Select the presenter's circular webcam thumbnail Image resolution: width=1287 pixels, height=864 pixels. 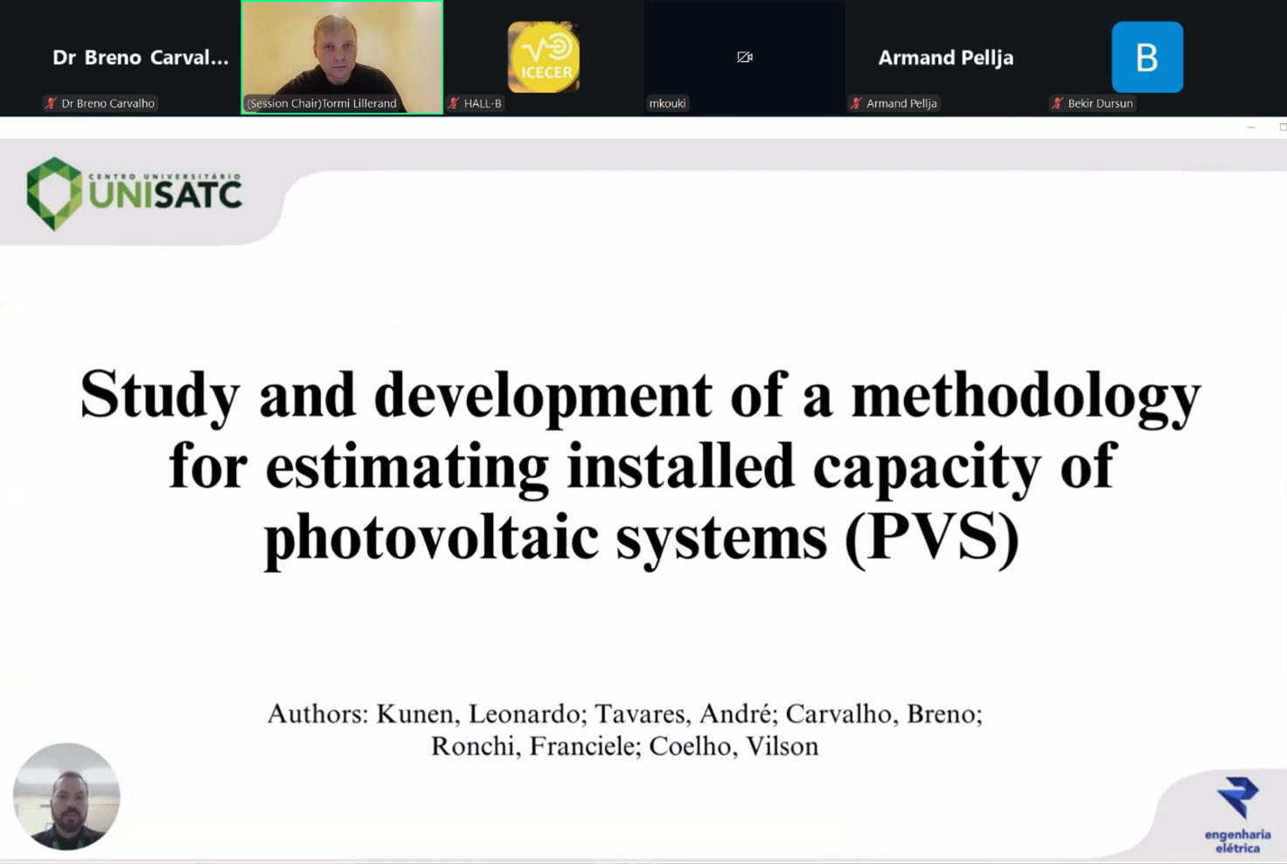[x=66, y=796]
